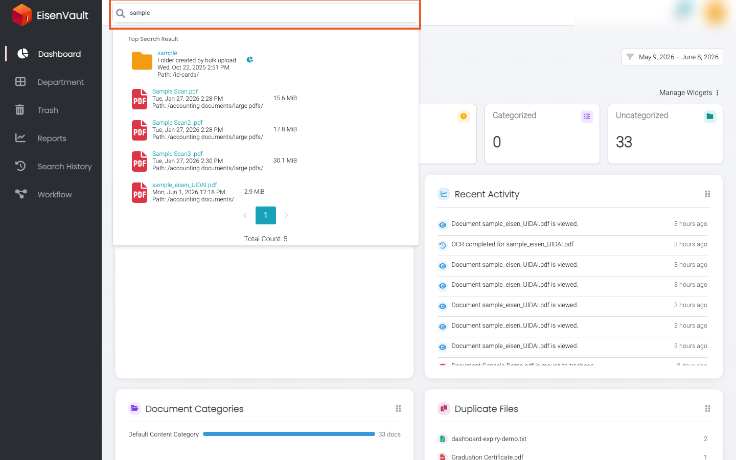Viewport: 736px width, 460px height.
Task: Click PDF icon of Sample Scan.pdf
Action: [x=140, y=99]
